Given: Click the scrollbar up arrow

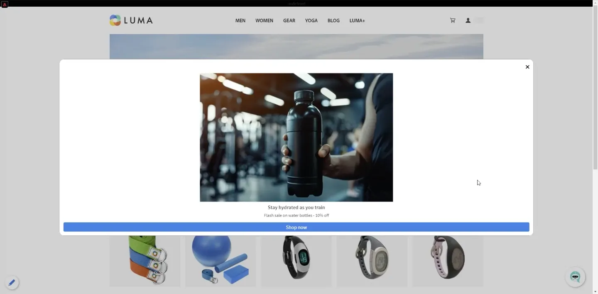Looking at the screenshot, I should click(595, 3).
